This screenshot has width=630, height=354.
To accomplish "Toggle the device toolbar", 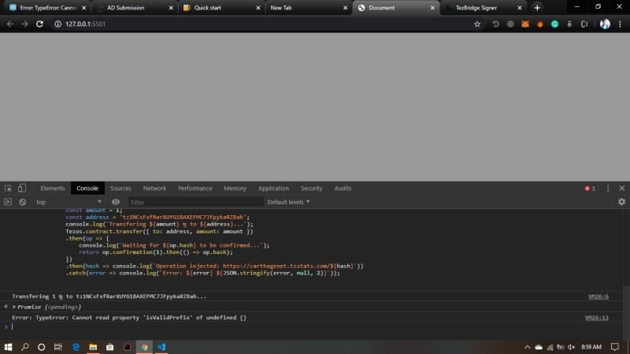I will tap(22, 188).
